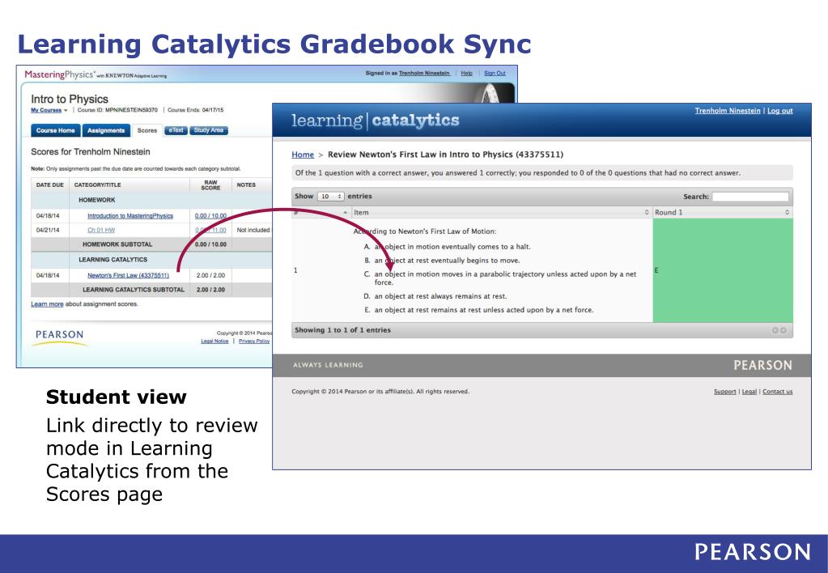Select the Scores tab
828x573 pixels.
147,130
